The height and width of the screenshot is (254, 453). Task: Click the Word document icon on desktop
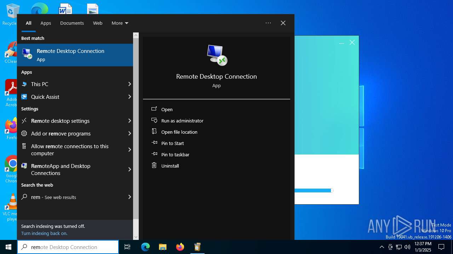pos(65,9)
